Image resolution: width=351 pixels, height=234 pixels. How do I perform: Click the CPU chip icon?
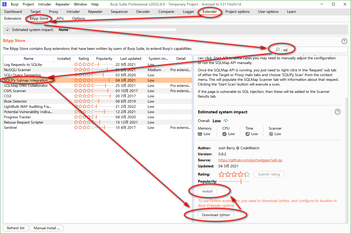click(x=224, y=134)
